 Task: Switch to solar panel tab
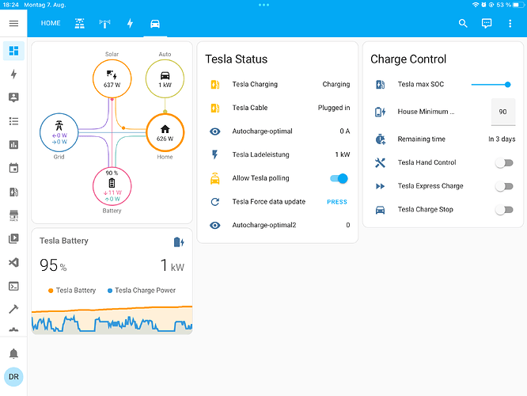coord(80,23)
